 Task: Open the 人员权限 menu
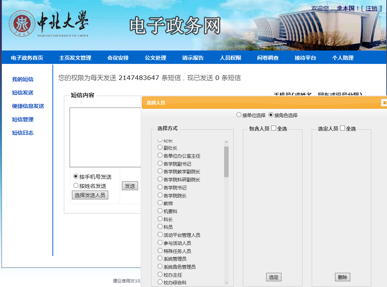click(230, 58)
